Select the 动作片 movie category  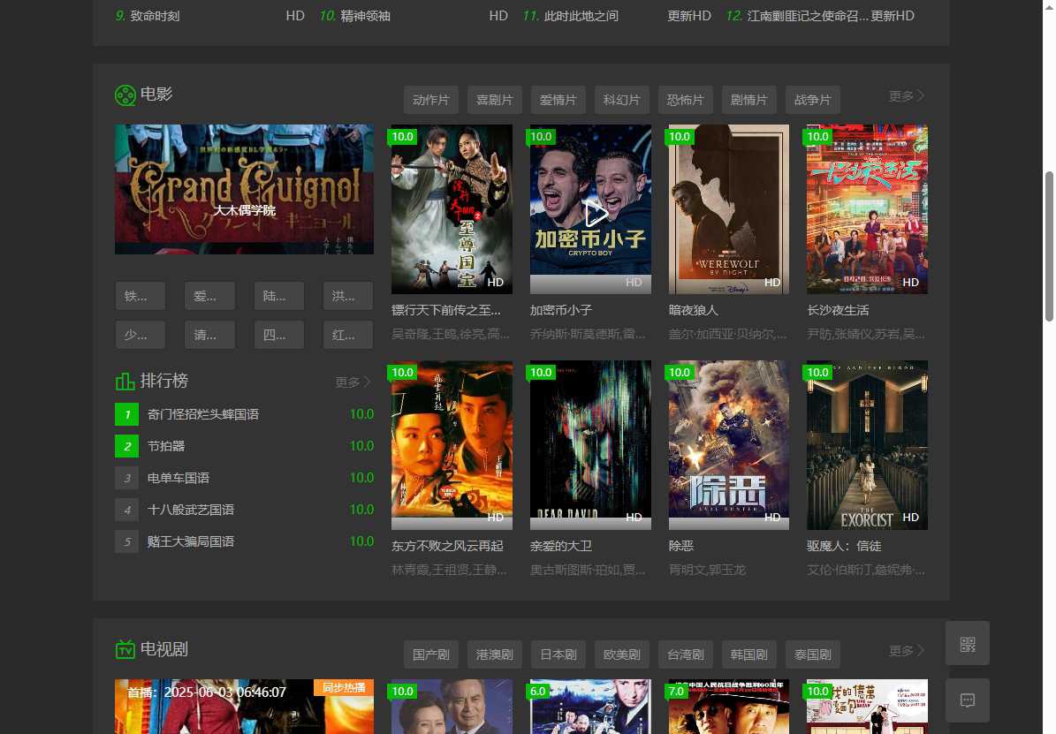coord(431,100)
